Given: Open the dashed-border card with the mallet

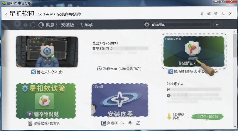Looking at the screenshot, I should click(x=194, y=52).
